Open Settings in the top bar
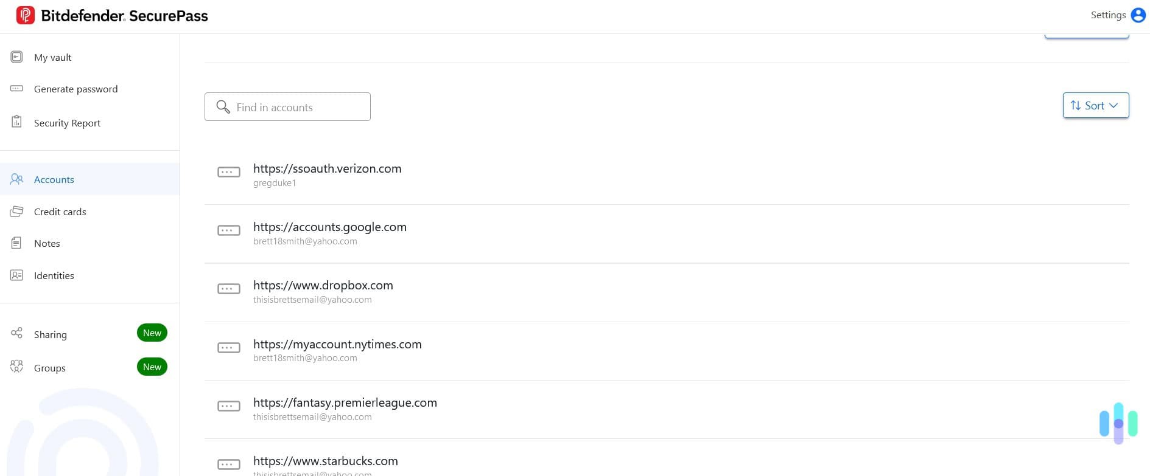 click(1108, 15)
